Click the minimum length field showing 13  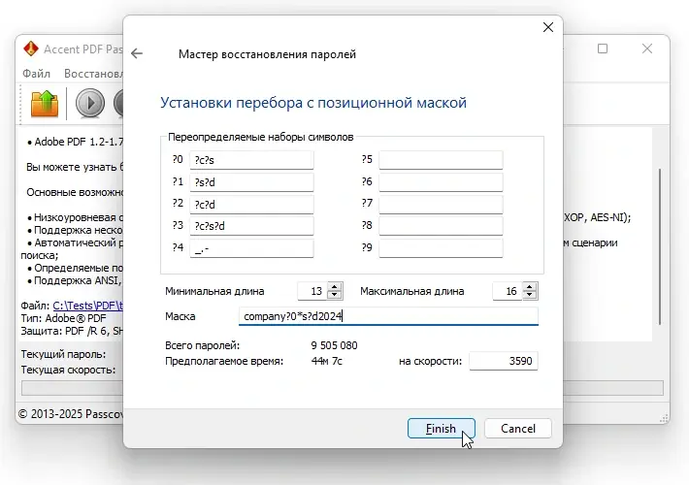(312, 291)
